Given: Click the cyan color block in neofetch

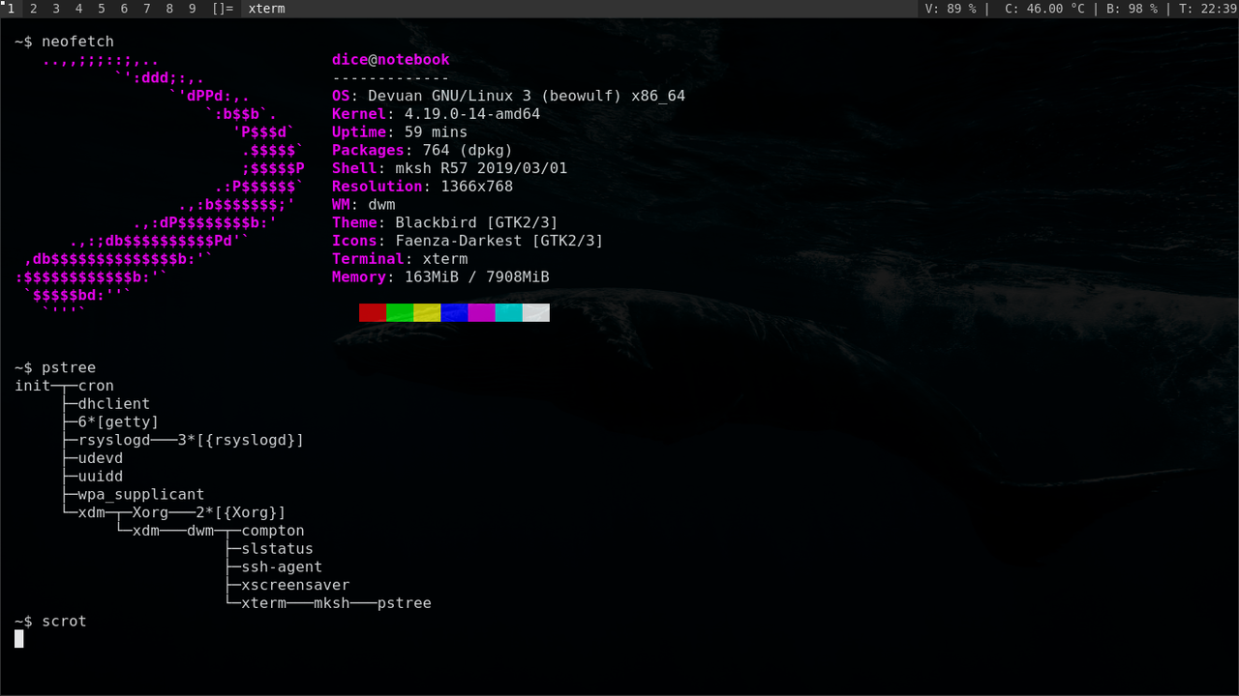Looking at the screenshot, I should tap(508, 312).
